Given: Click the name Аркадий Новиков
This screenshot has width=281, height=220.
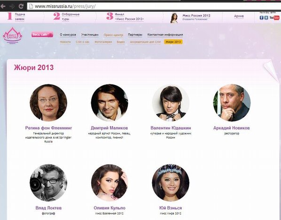Looking at the screenshot, I should pyautogui.click(x=232, y=128).
